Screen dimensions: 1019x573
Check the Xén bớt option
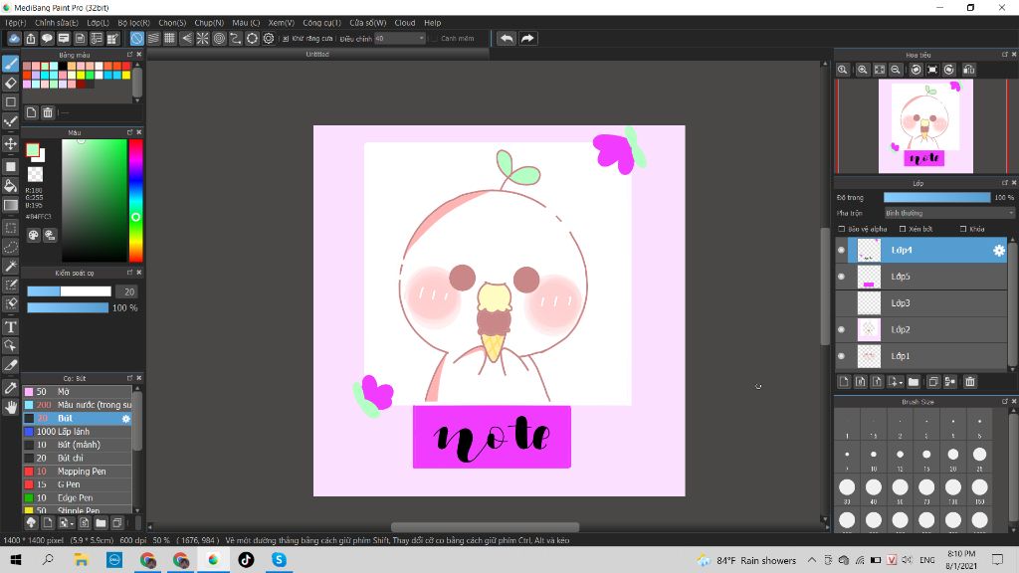(902, 229)
